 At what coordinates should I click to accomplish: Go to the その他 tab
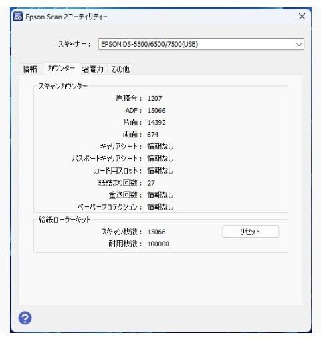click(x=120, y=69)
